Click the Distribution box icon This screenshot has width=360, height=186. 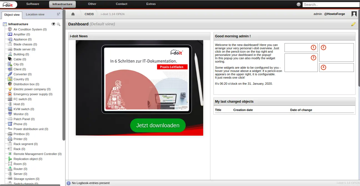[x=10, y=84]
